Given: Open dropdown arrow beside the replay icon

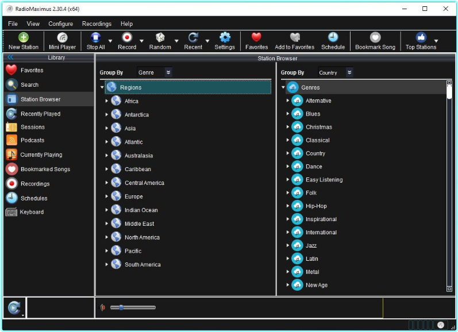Looking at the screenshot, I should (x=23, y=315).
